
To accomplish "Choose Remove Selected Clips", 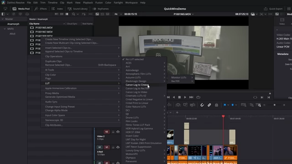I will tap(81, 65).
